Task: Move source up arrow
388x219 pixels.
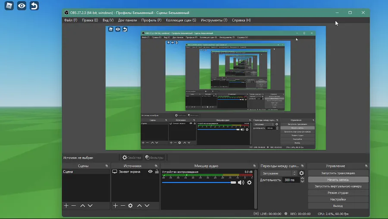Action: point(140,205)
